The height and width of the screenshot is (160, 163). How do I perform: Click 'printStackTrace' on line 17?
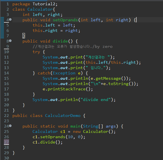(x=66, y=89)
